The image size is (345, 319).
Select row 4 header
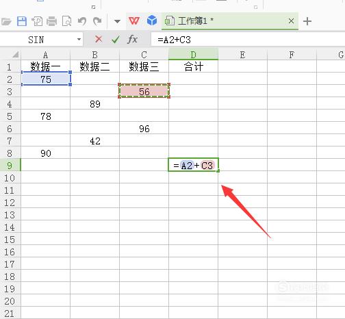tap(10, 104)
